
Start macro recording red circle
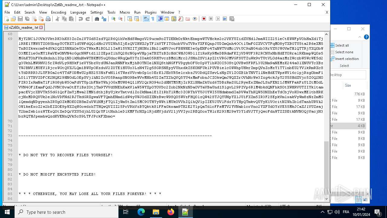point(204,19)
